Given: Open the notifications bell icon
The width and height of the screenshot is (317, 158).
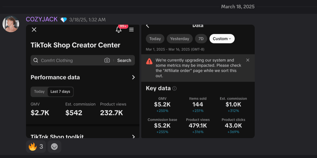Looking at the screenshot, I should (119, 30).
